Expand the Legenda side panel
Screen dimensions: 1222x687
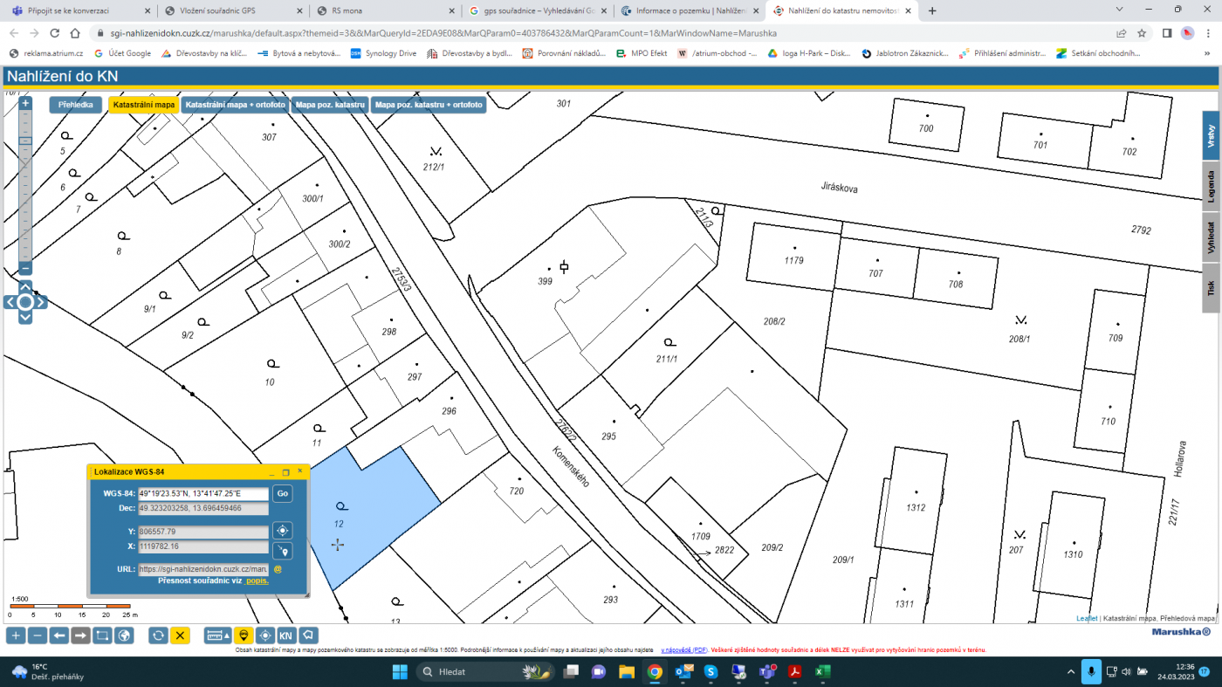point(1211,187)
